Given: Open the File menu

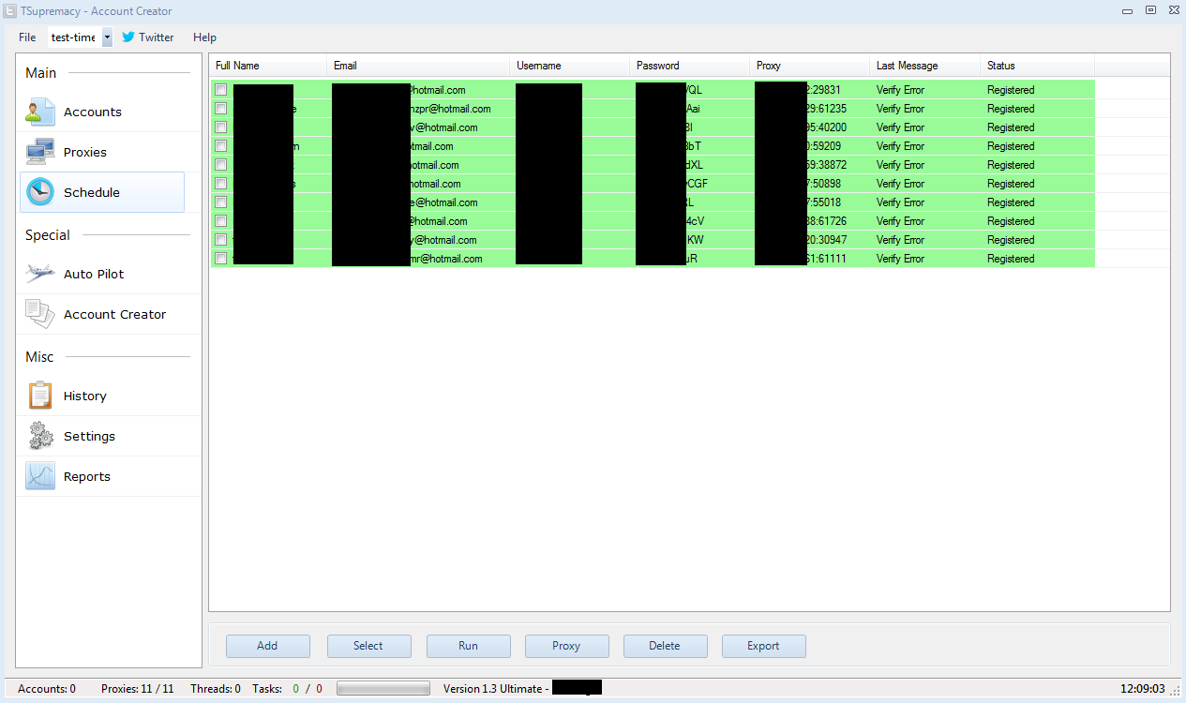Looking at the screenshot, I should (x=27, y=37).
